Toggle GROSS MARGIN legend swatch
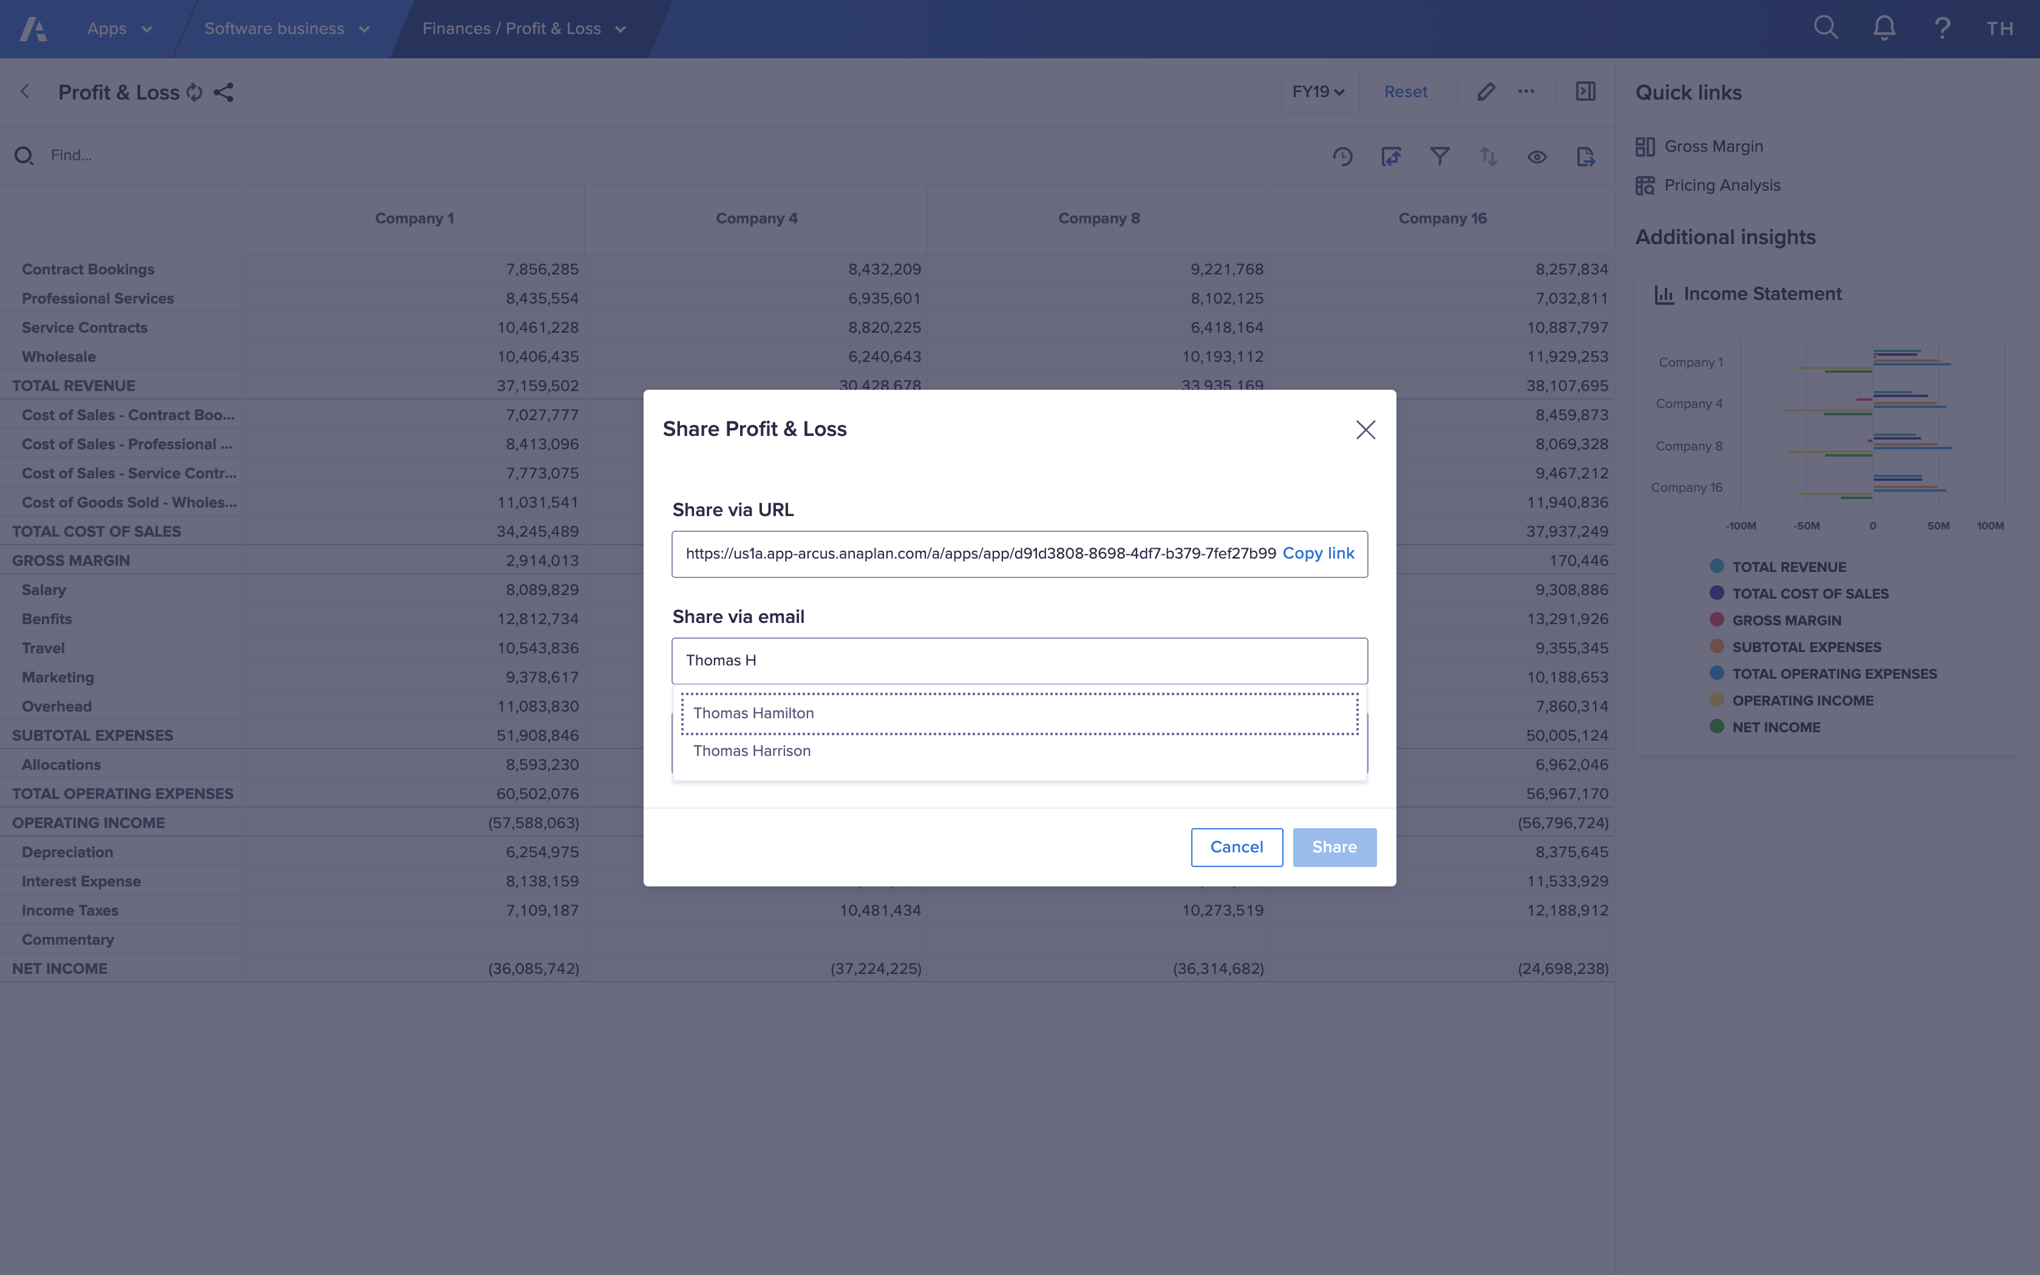Screen dimensions: 2040x1275 [1716, 620]
